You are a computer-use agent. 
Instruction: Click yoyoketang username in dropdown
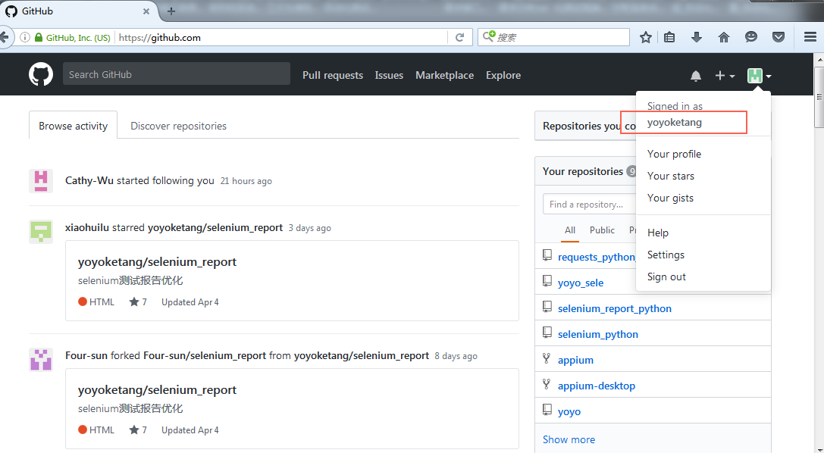click(674, 122)
